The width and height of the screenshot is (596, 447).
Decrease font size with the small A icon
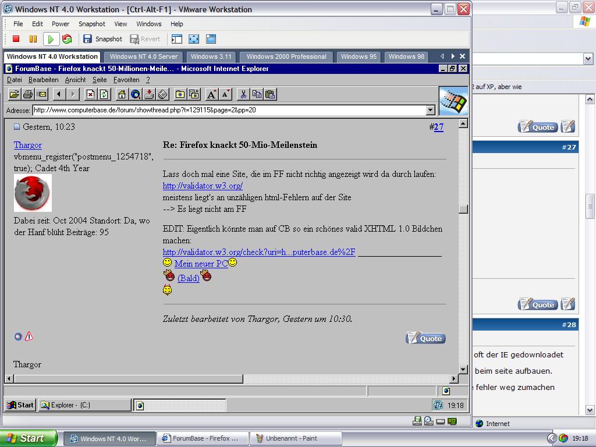pyautogui.click(x=225, y=94)
